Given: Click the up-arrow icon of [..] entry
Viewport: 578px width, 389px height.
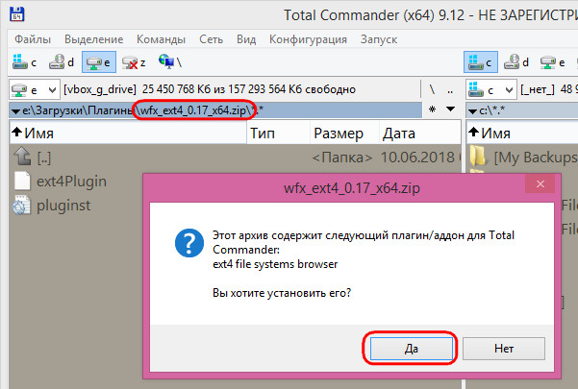Looking at the screenshot, I should tap(22, 156).
